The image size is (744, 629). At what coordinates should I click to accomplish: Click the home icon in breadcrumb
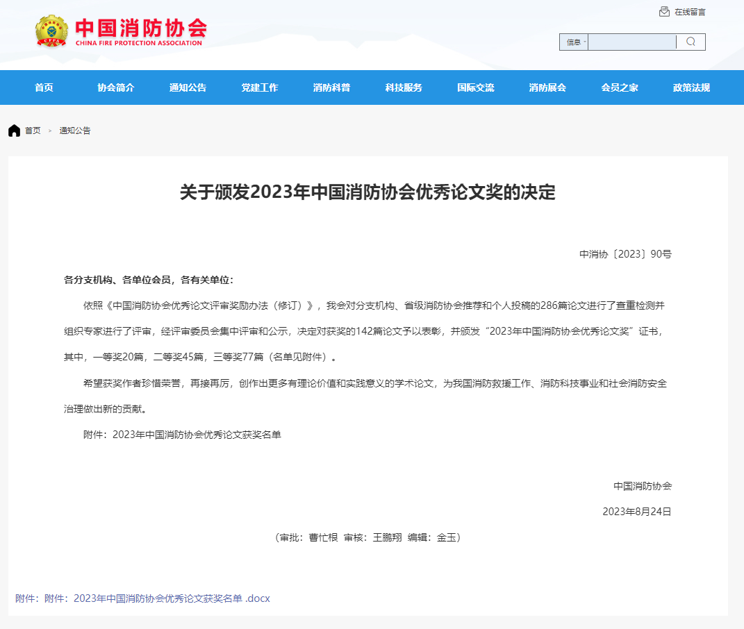pyautogui.click(x=14, y=131)
